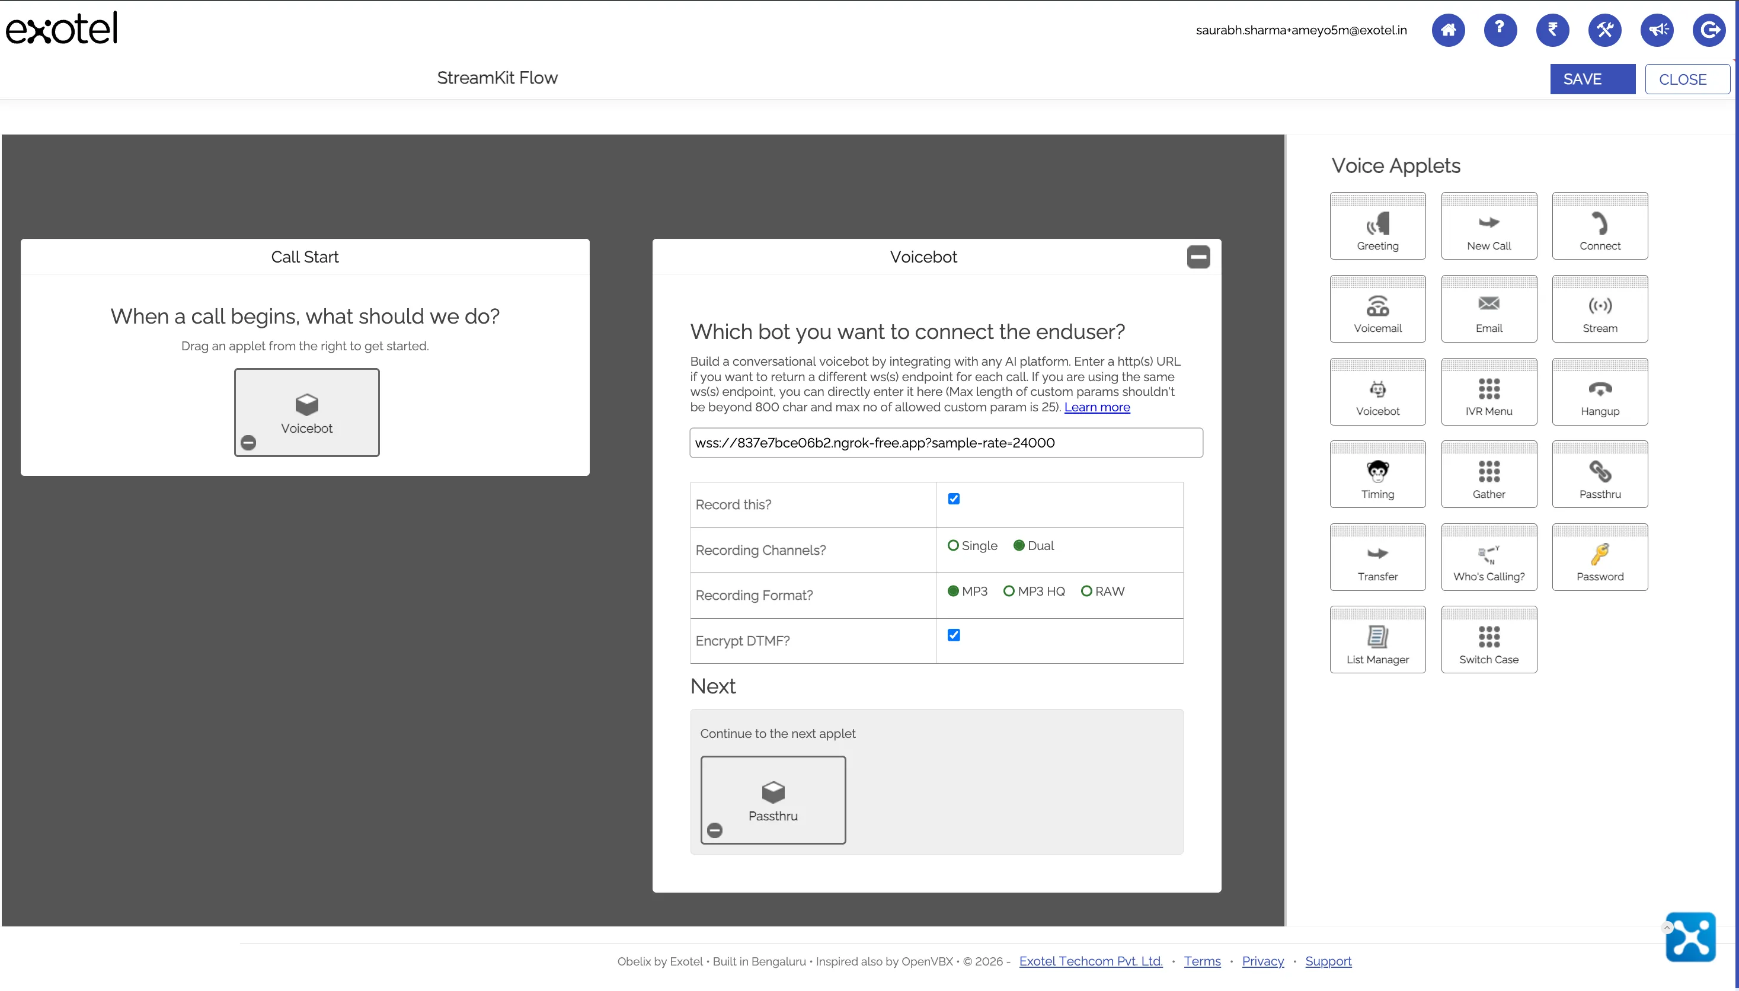Open the Terms footer link

1201,961
